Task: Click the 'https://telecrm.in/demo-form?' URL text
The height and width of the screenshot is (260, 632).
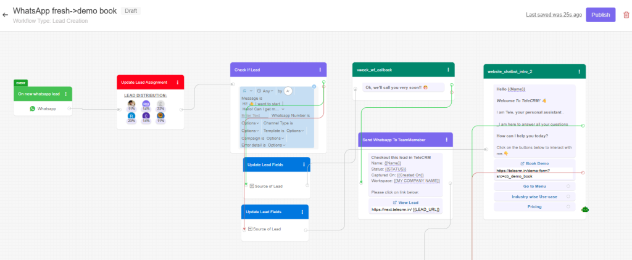Action: (523, 171)
